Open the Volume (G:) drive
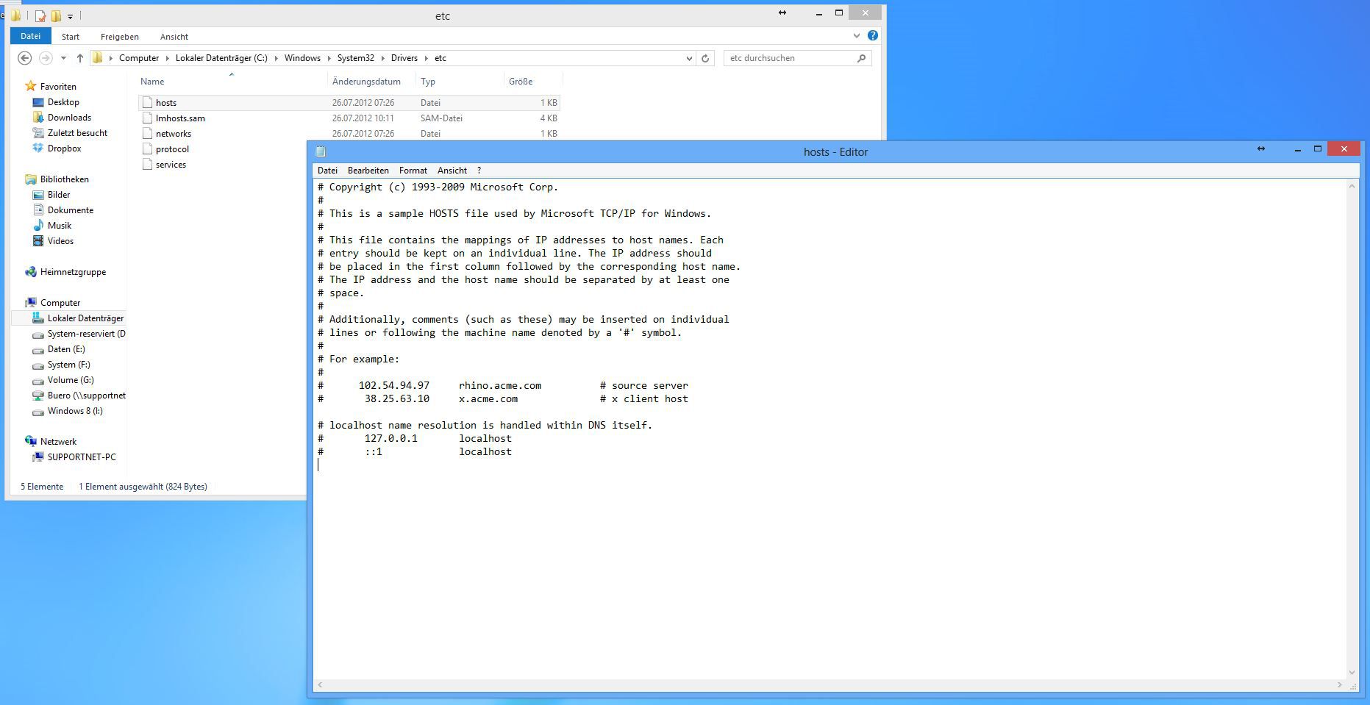This screenshot has height=705, width=1370. click(71, 380)
